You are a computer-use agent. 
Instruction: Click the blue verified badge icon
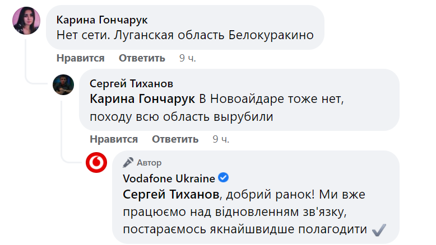click(224, 178)
